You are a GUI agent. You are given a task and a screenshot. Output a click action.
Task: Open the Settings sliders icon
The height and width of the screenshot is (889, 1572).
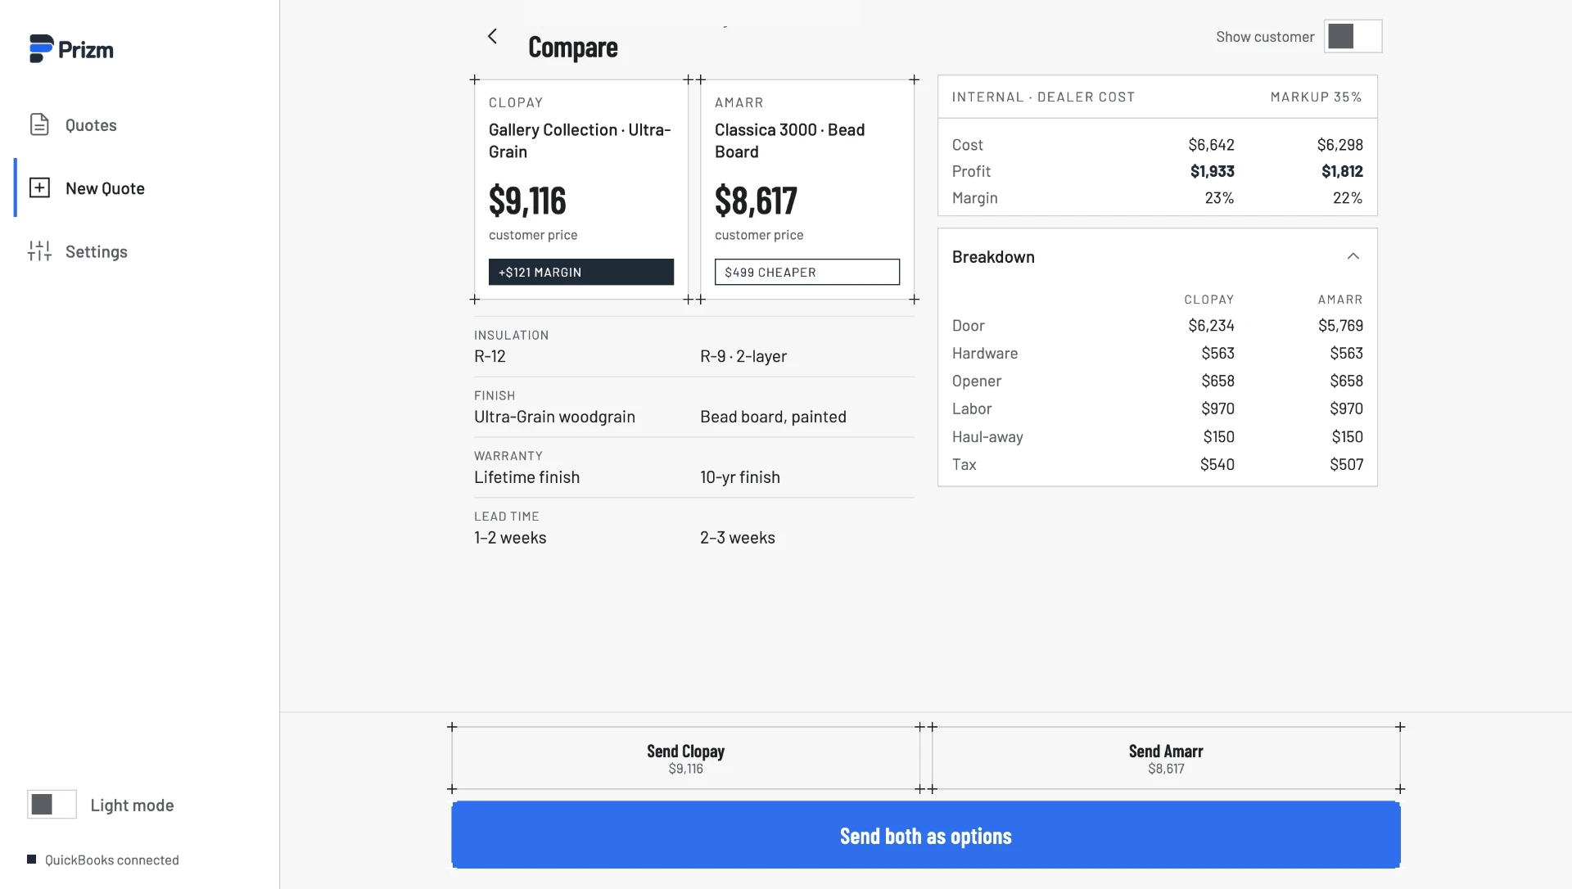point(39,251)
